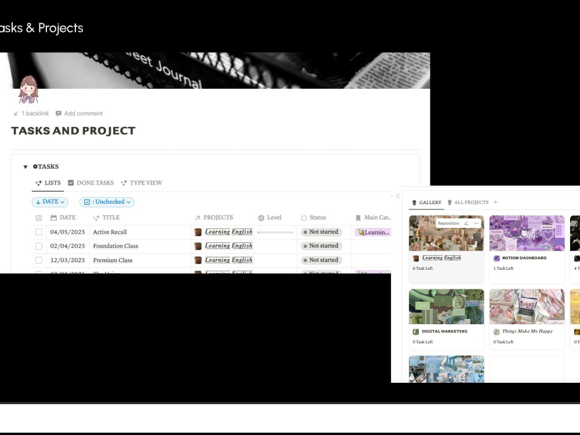Open the 1 backlink link

pyautogui.click(x=31, y=114)
